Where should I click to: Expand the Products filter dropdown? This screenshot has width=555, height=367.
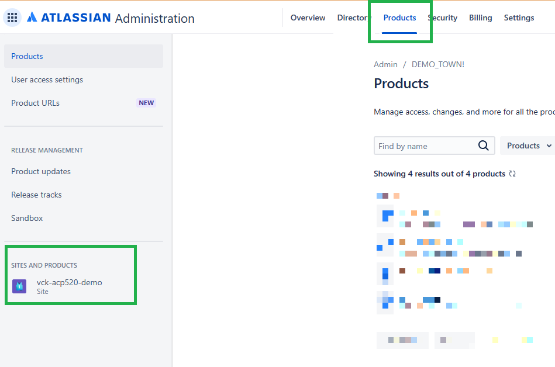point(529,146)
